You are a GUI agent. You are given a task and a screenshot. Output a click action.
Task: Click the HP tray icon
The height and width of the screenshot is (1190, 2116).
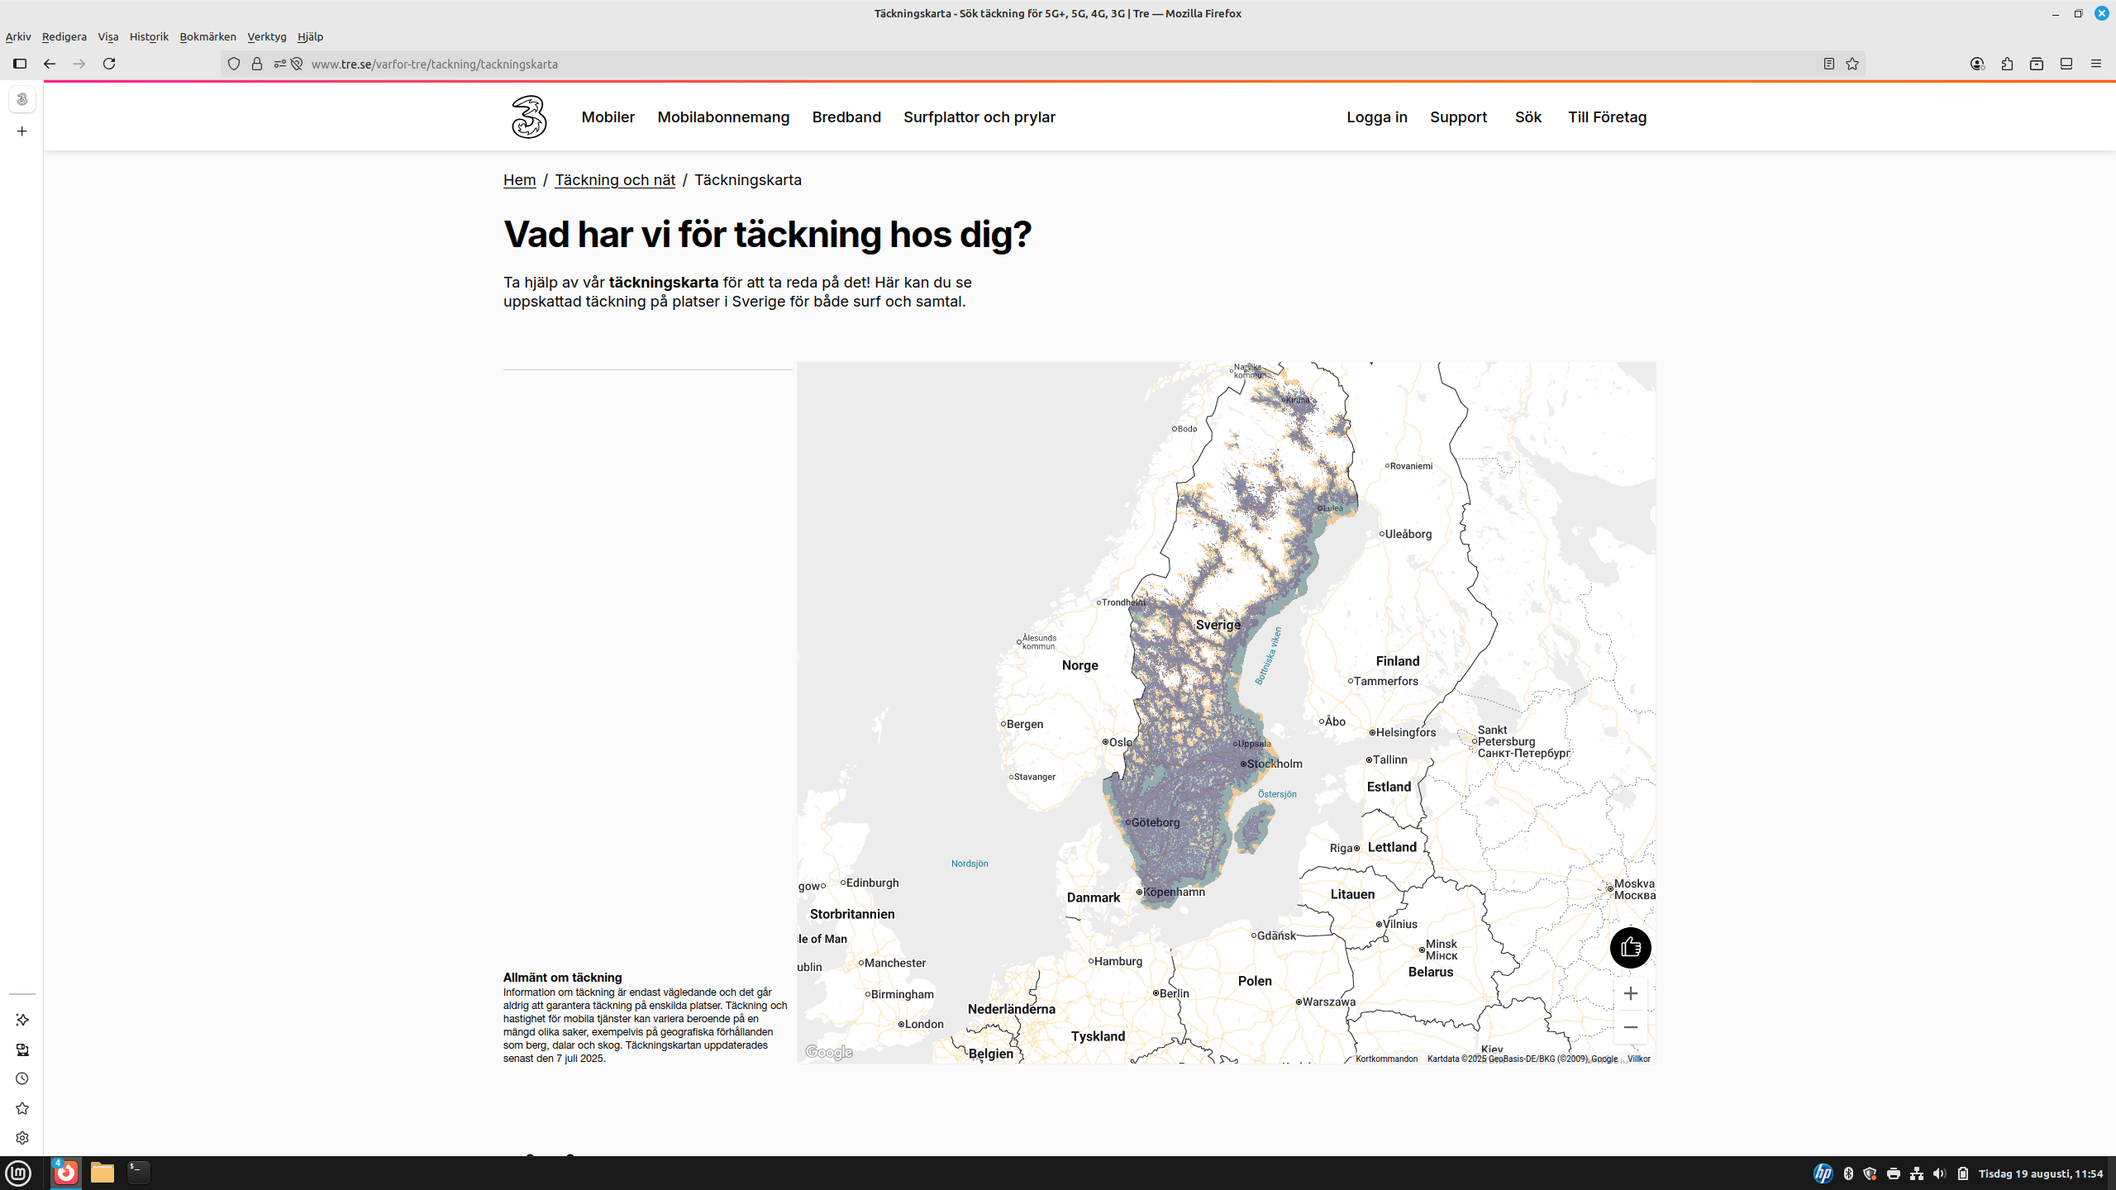pyautogui.click(x=1823, y=1173)
